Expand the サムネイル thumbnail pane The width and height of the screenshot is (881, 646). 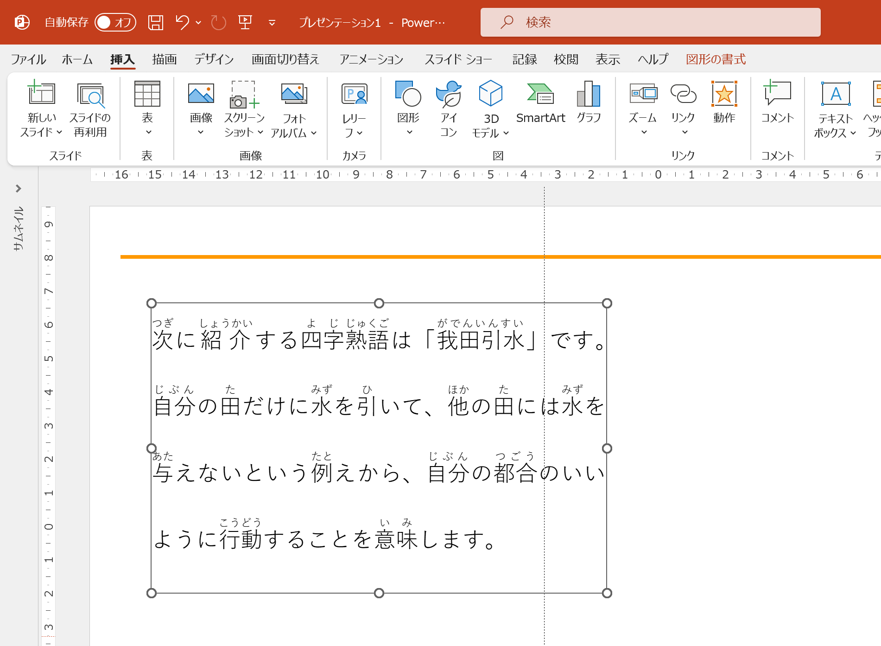[19, 188]
